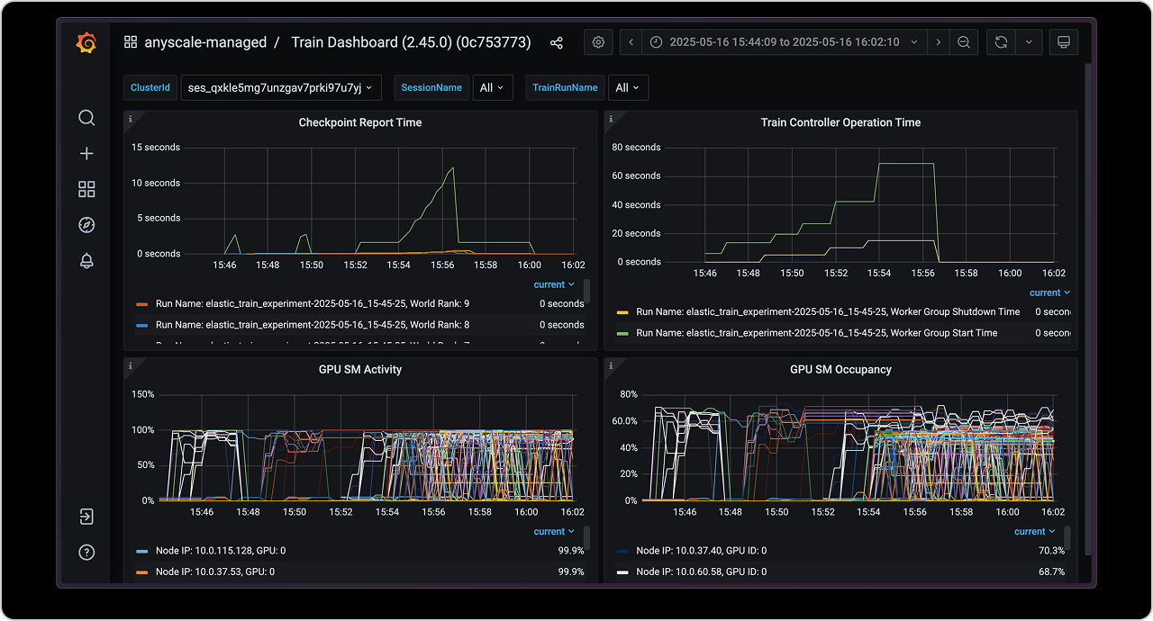Expand the refresh interval dropdown arrow
This screenshot has height=621, width=1153.
pos(1029,42)
